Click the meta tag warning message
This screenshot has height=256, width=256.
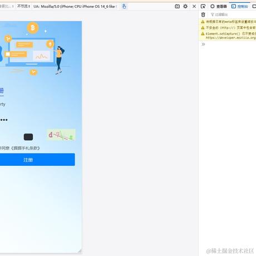tap(231, 22)
